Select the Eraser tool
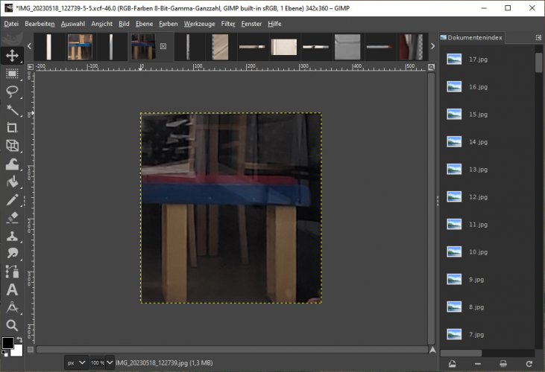 click(12, 218)
